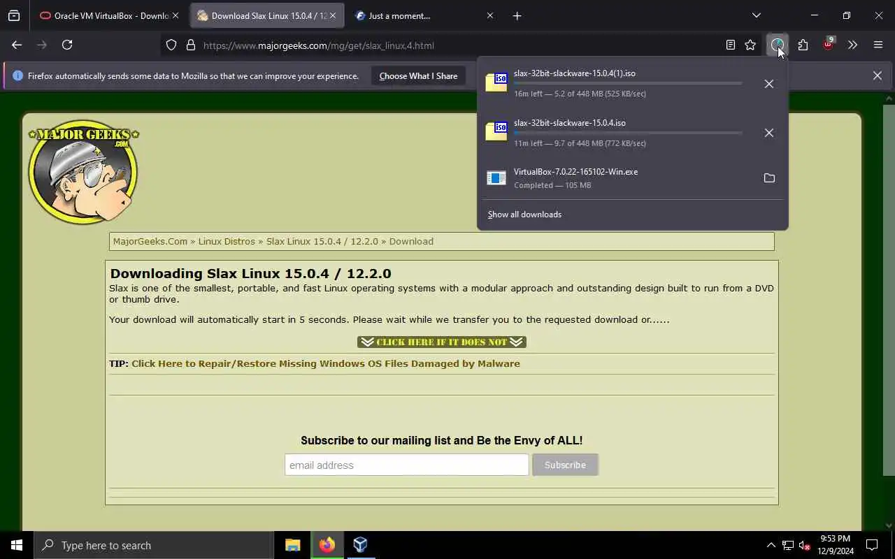Show VirtualBox exe in folder

click(x=769, y=178)
